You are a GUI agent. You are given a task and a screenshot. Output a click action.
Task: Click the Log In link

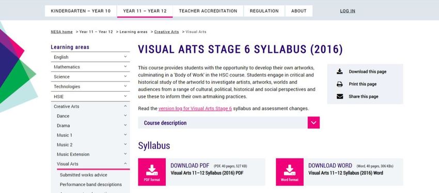click(x=348, y=11)
